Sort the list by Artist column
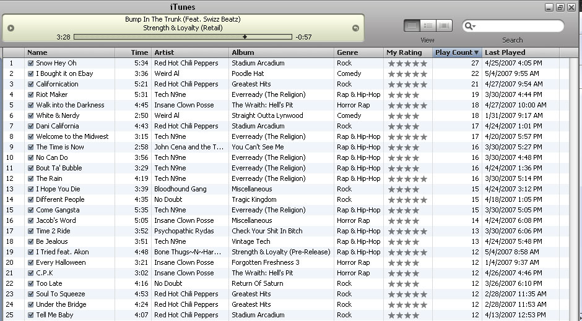The height and width of the screenshot is (321, 582). [189, 52]
